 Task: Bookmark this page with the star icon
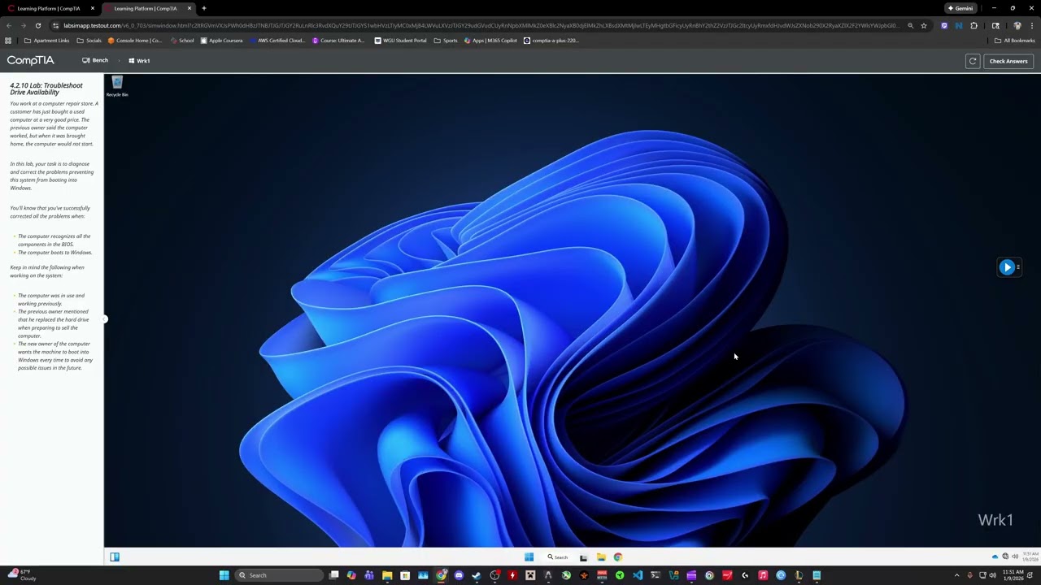click(x=924, y=25)
